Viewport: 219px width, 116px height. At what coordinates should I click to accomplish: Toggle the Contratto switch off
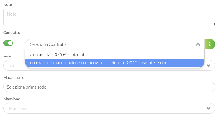[x=8, y=43]
